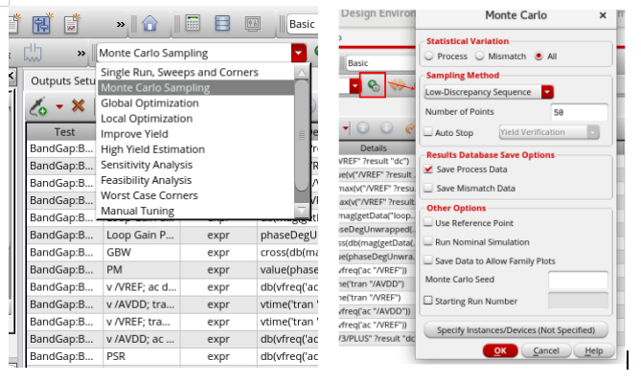Open the dropdown arrow next to add-output icon

[59, 107]
